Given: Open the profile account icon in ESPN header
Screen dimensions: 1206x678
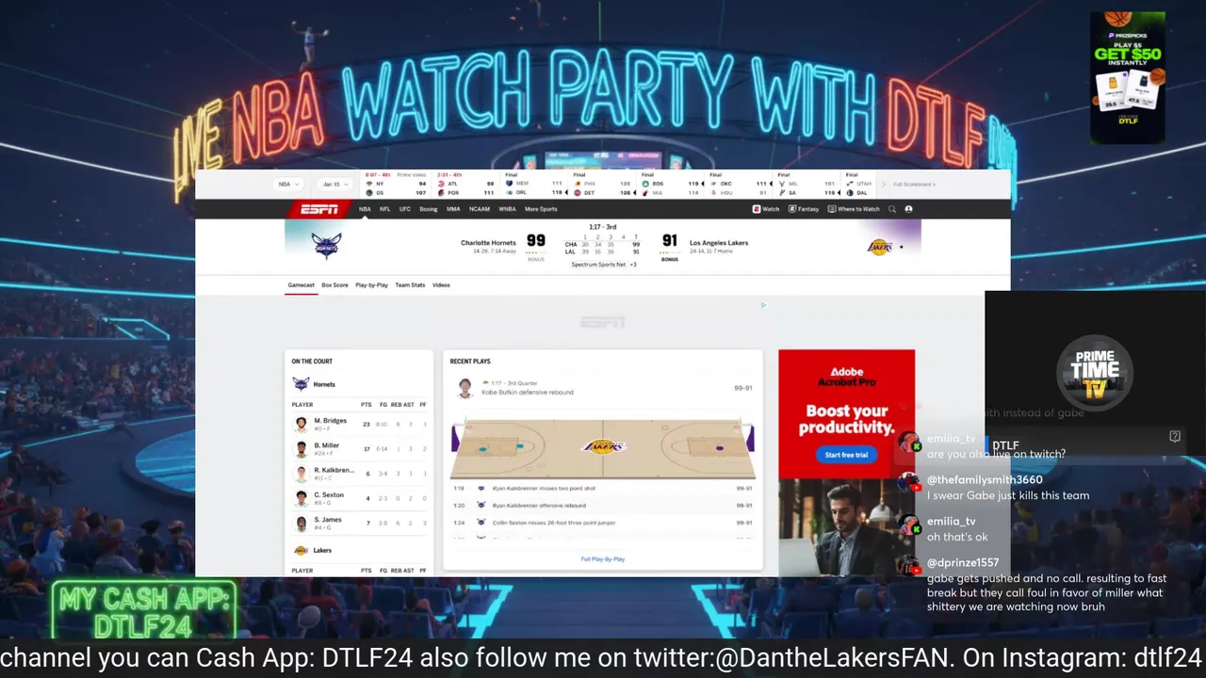Looking at the screenshot, I should 908,209.
